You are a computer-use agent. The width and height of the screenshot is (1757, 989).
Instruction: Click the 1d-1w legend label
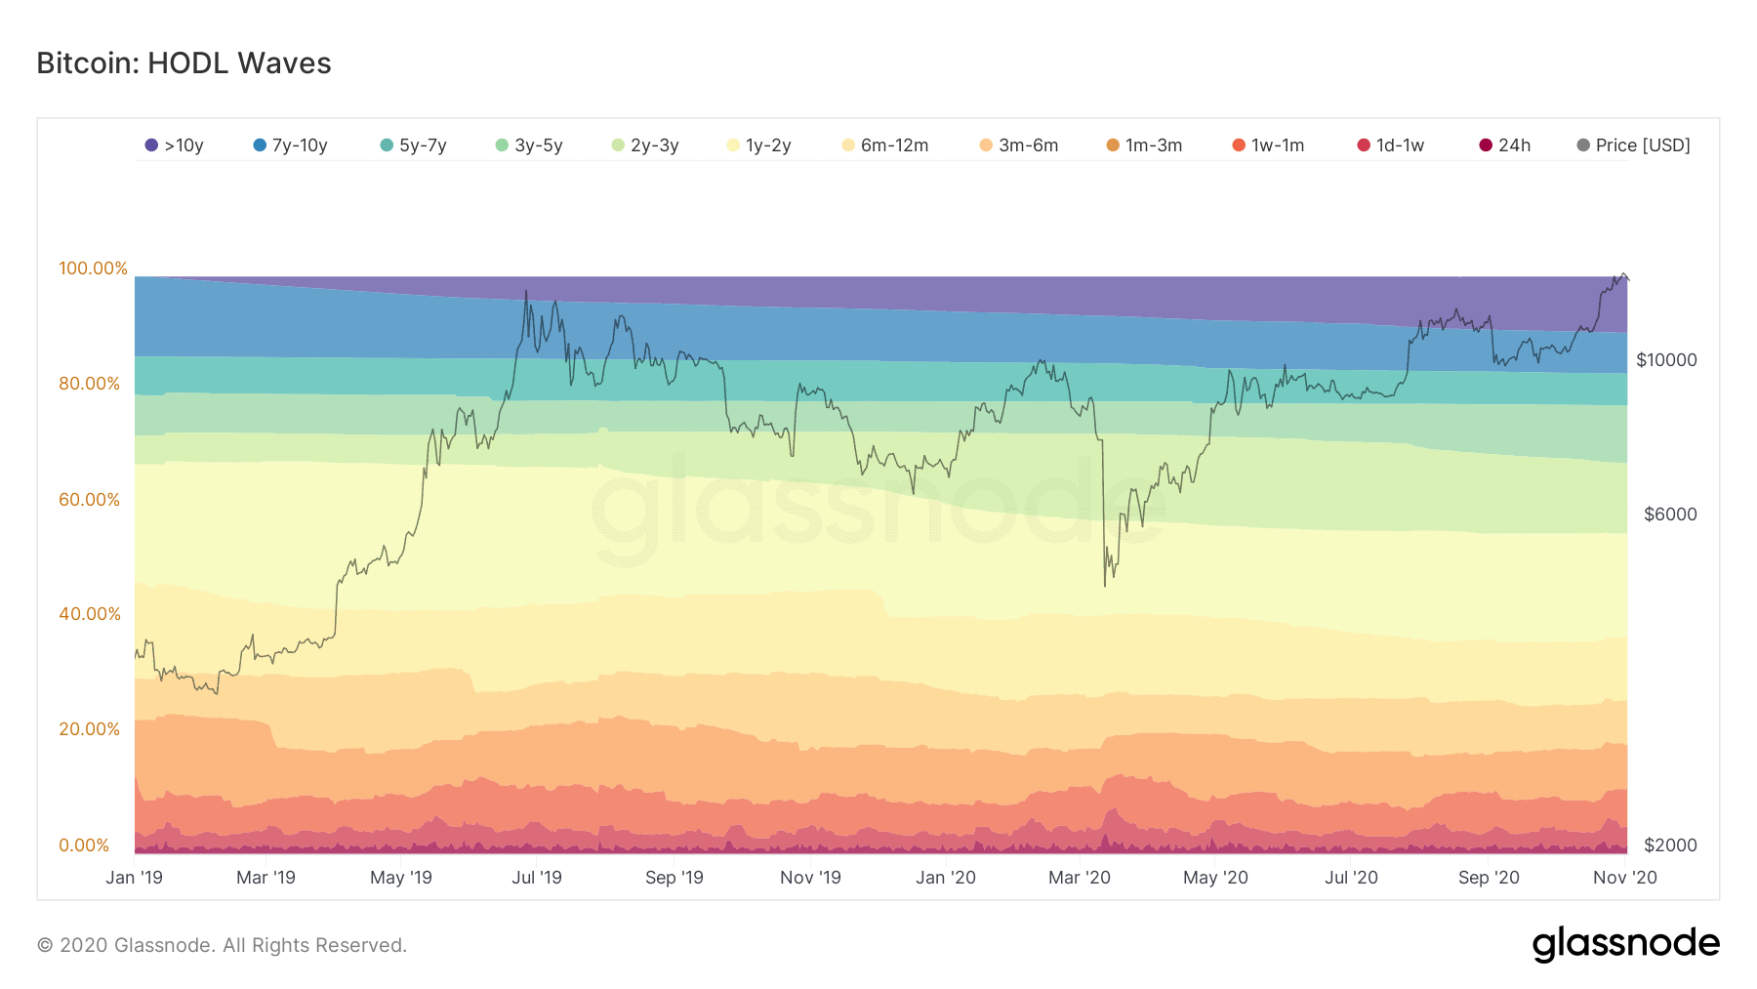(x=1400, y=145)
